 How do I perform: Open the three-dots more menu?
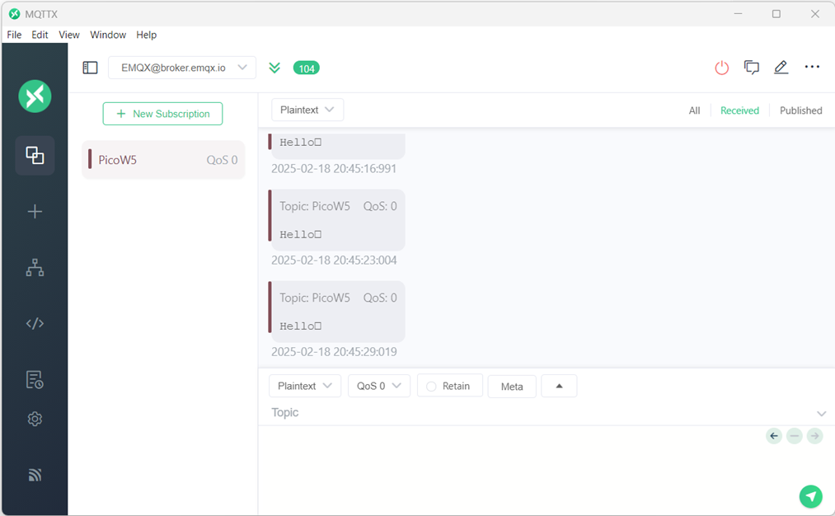pos(812,67)
